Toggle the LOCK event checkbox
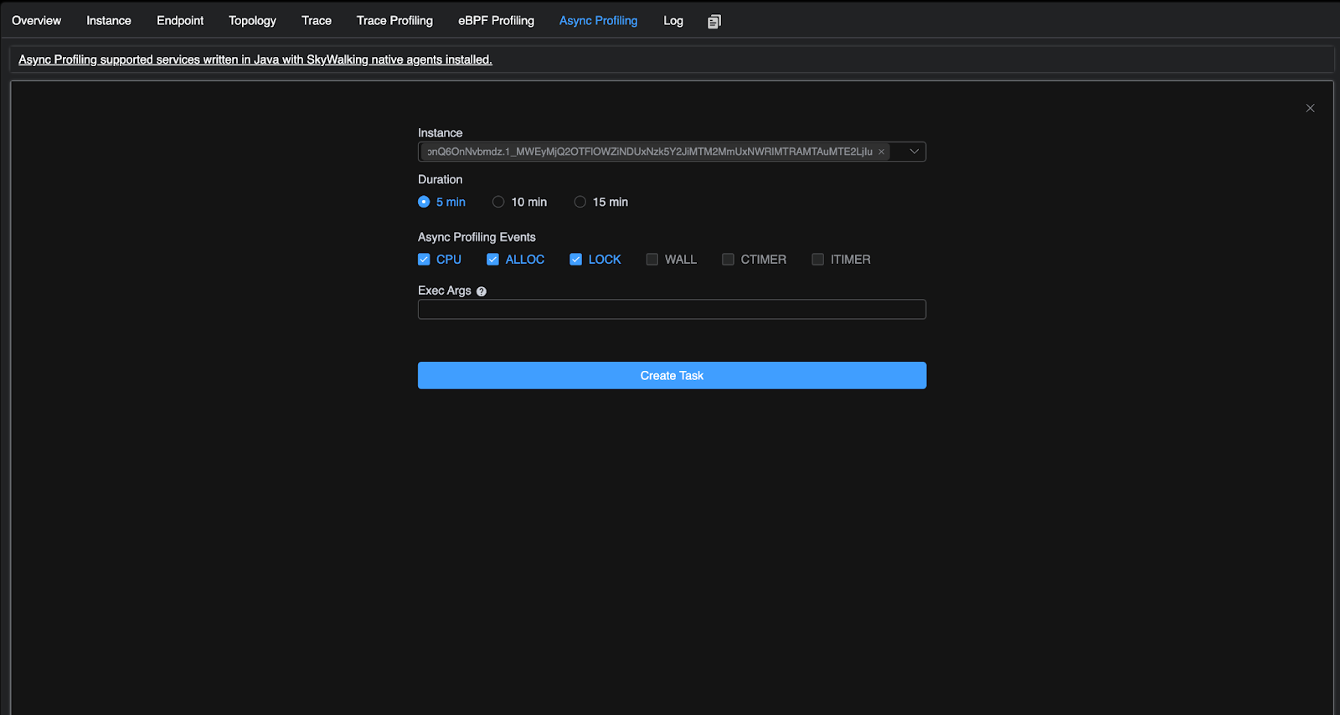This screenshot has width=1340, height=715. [x=575, y=260]
